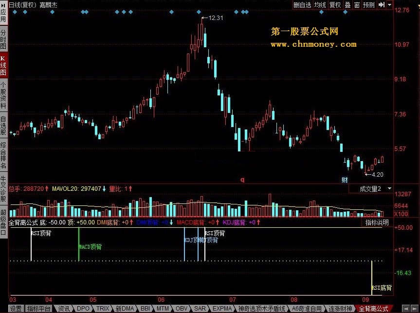The image size is (420, 313).
Task: Open the 指标平台 indicator platform button
Action: (38, 309)
